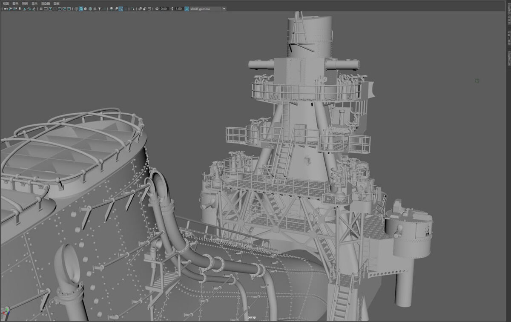Image resolution: width=511 pixels, height=322 pixels.
Task: Click the Lock Camera icon
Action: coord(10,9)
